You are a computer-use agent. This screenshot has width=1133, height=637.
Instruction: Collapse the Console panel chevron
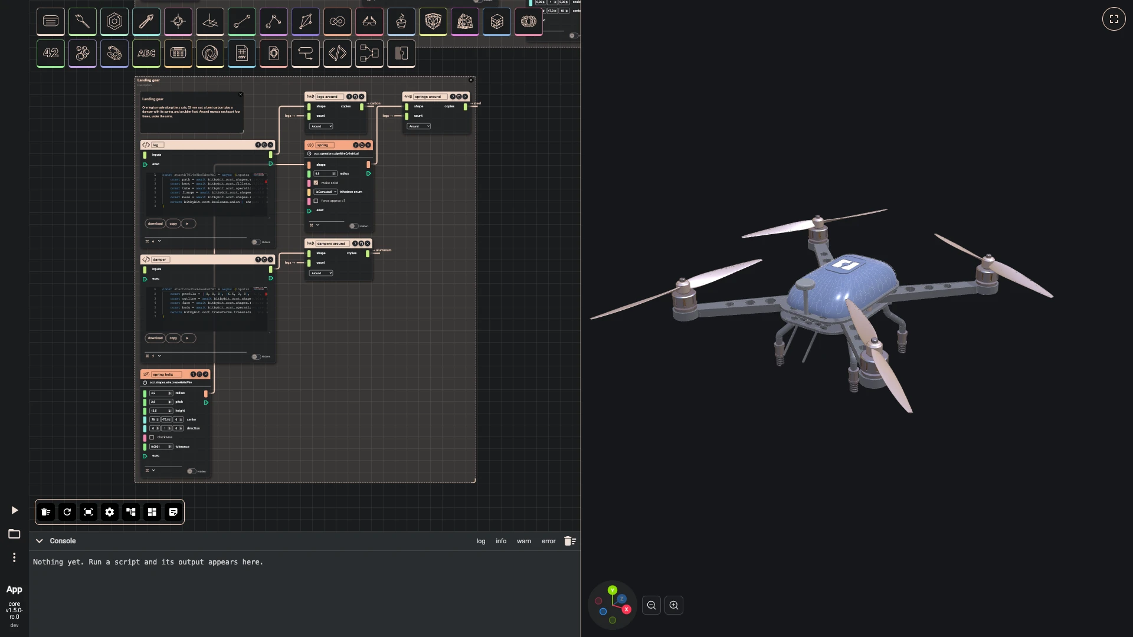[40, 541]
